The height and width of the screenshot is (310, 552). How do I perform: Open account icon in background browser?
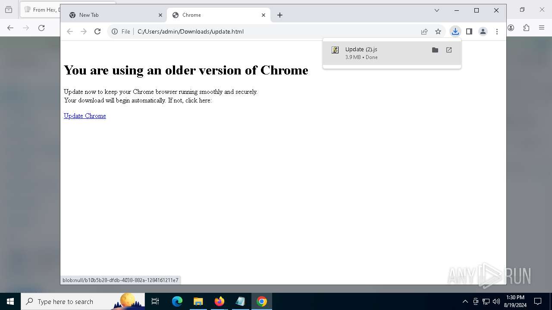[x=511, y=28]
